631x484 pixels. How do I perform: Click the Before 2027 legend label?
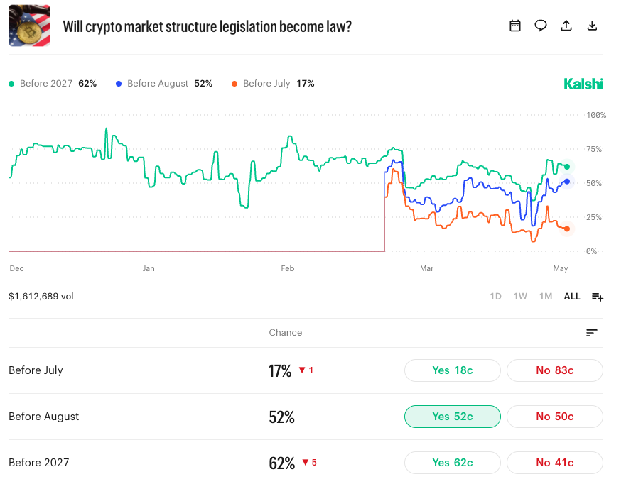[46, 84]
